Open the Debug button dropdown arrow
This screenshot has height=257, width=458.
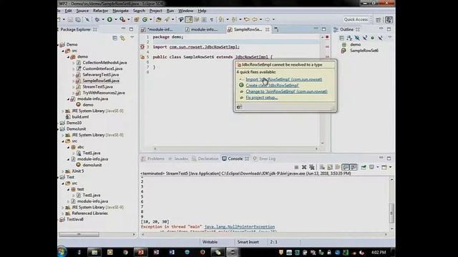click(x=102, y=19)
